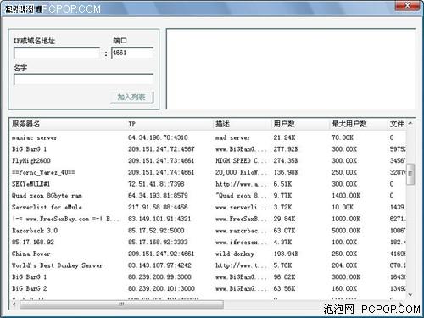Screen dimensions: 424x318
Task: Click IP cell 85.17.168.92:3333
Action: 158,242
